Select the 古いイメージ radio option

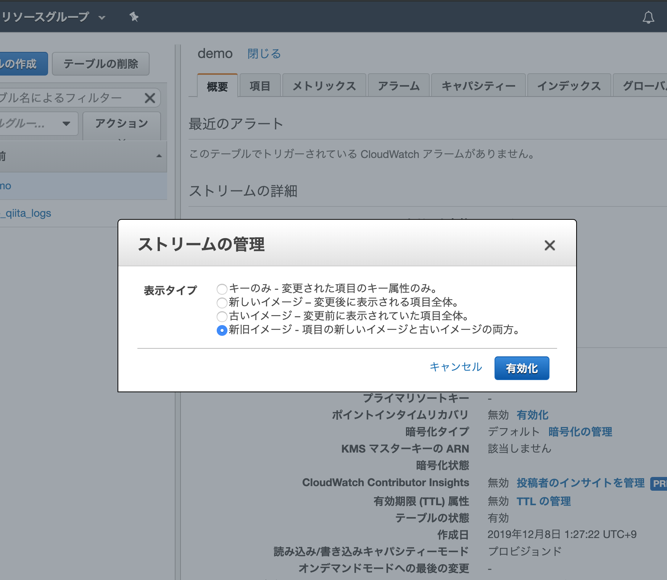click(222, 316)
